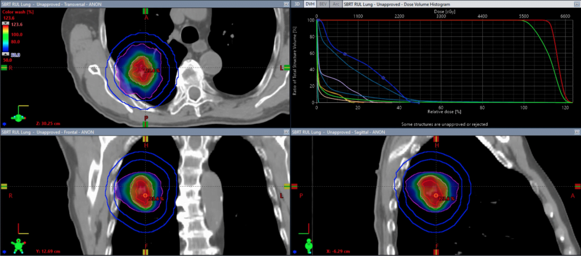Click the Dose Volume Histogram title text
Screen dimensions: 581x256
point(397,4)
